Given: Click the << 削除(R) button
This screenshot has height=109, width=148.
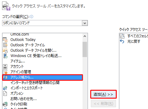Looking at the screenshot, I should (x=103, y=104).
